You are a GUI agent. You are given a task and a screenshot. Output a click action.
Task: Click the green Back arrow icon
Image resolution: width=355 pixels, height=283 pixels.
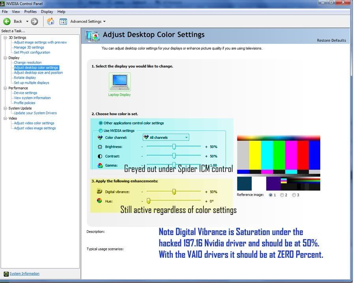7,22
